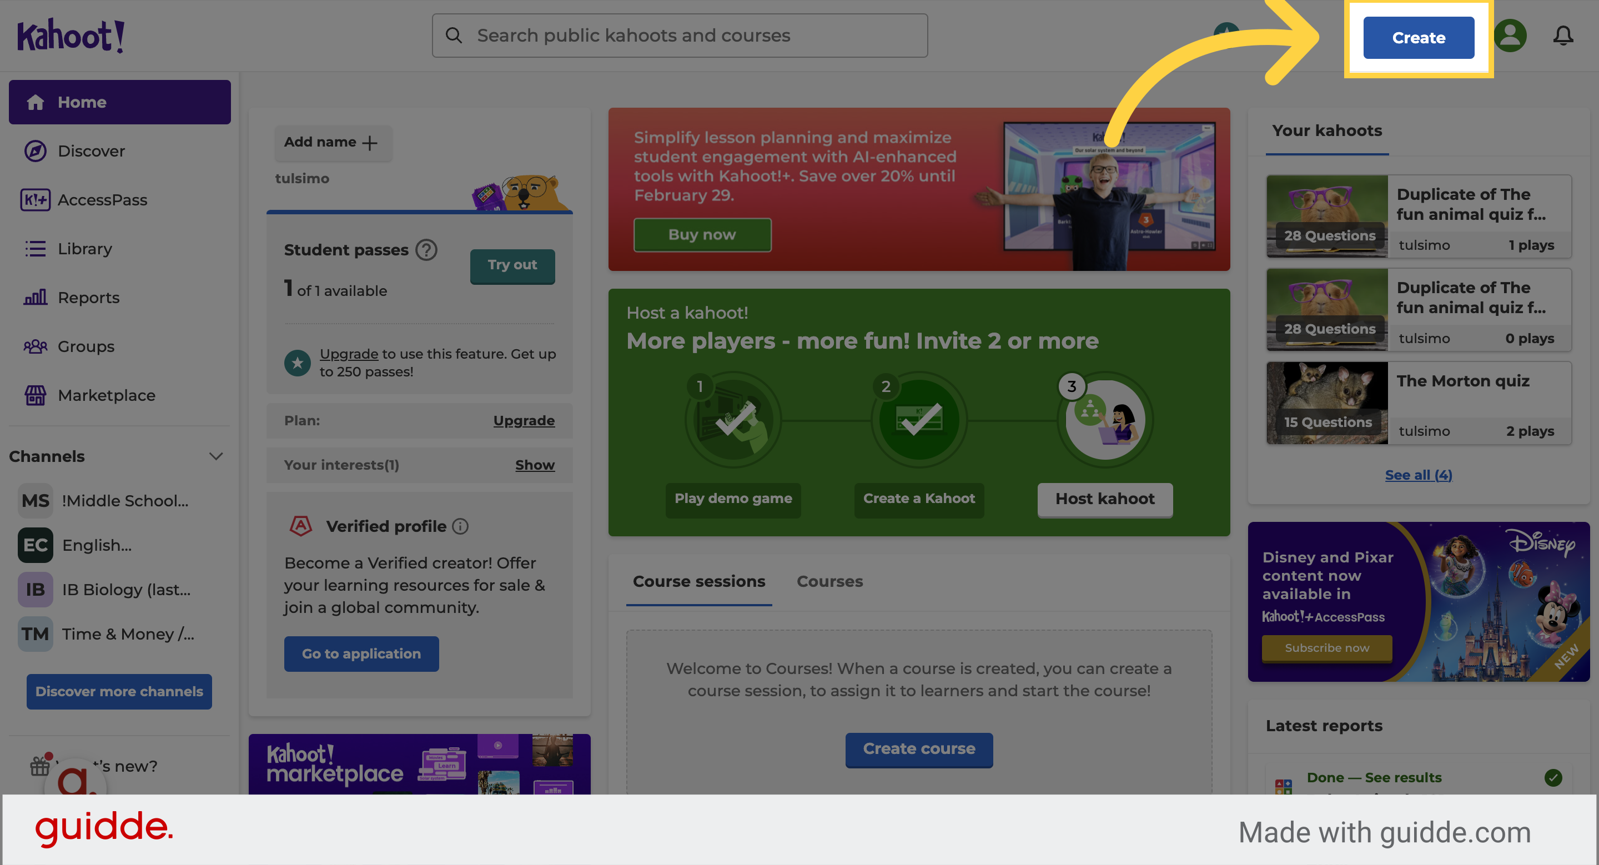Open the Morton quiz thumbnail
Screen dimensions: 1599x865
[1326, 402]
